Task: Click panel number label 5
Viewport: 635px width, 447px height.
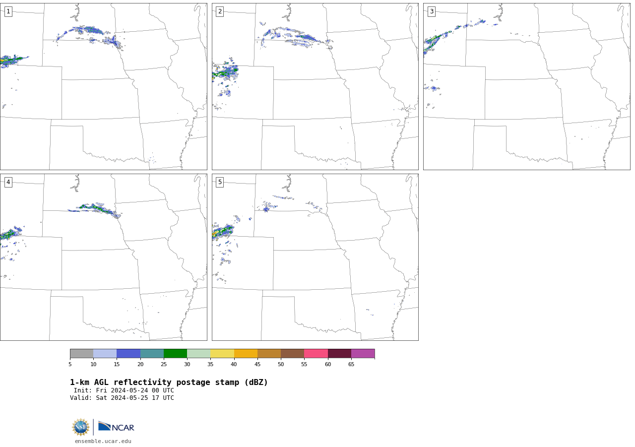Action: [220, 182]
